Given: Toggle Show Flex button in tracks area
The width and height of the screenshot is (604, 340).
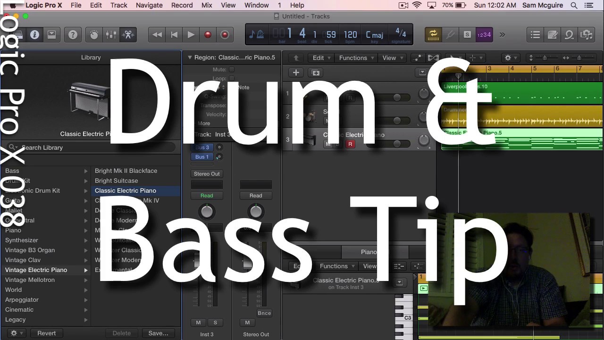Looking at the screenshot, I should pyautogui.click(x=433, y=58).
